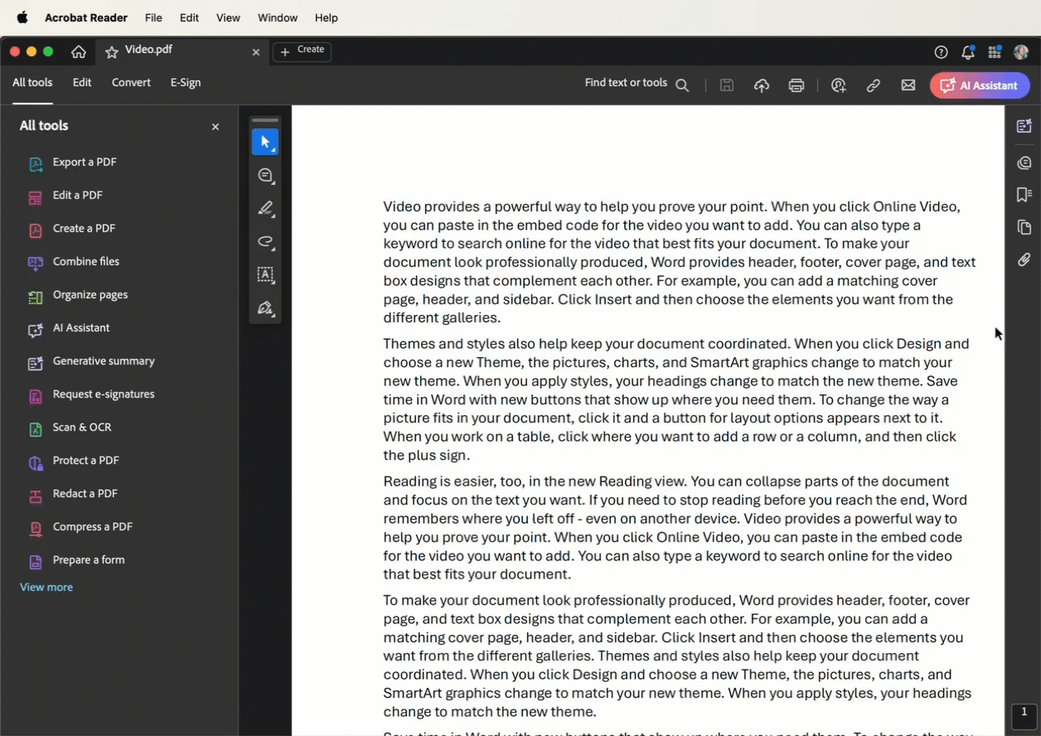Open the Apple menu
Viewport: 1041px width, 736px height.
point(22,17)
